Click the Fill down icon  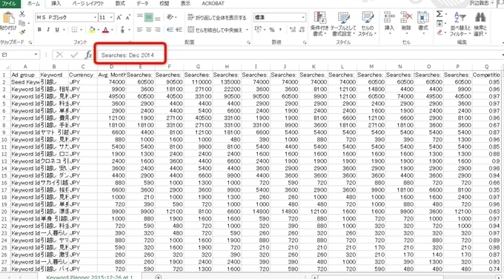(440, 23)
